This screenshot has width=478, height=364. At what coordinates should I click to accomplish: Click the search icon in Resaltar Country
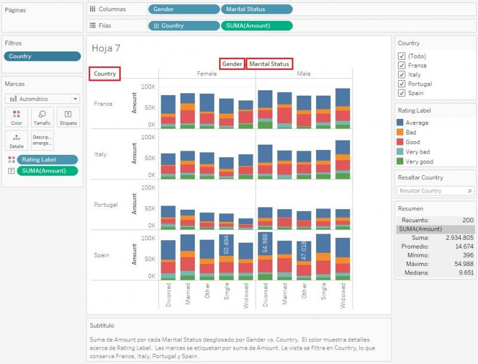[x=470, y=191]
